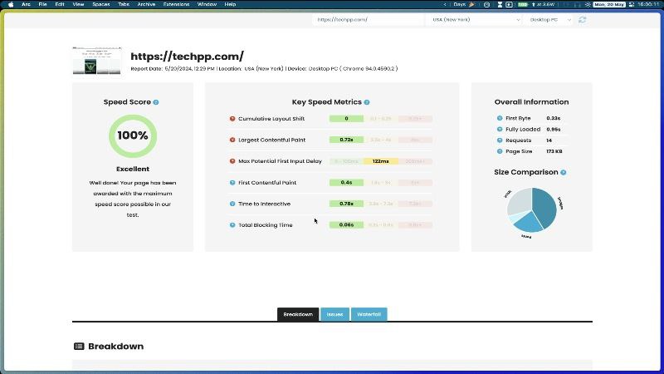This screenshot has height=374, width=664.
Task: Click the Total Blocking Time blue icon
Action: point(232,225)
